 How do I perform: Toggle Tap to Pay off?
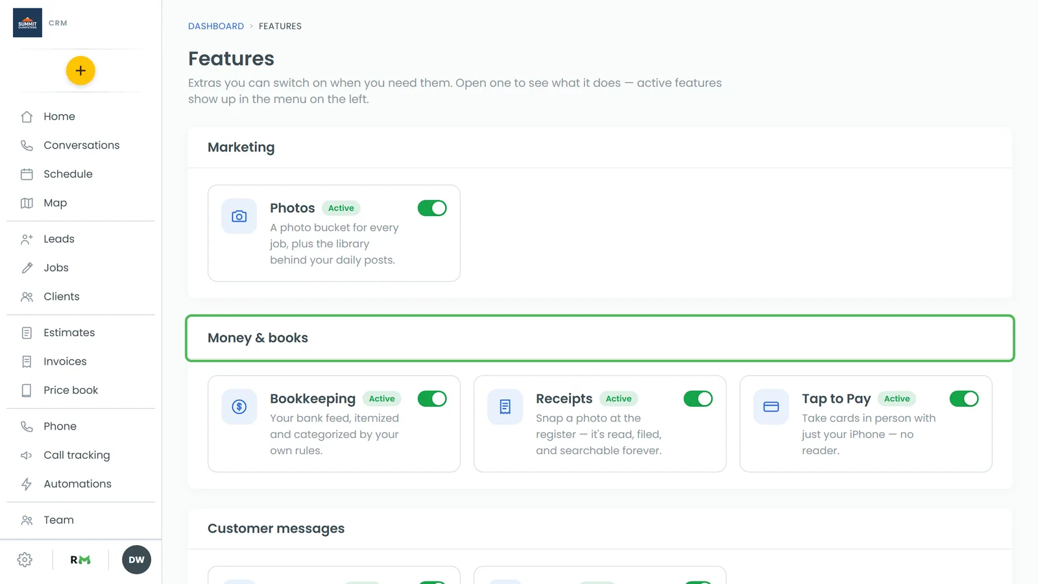tap(964, 398)
